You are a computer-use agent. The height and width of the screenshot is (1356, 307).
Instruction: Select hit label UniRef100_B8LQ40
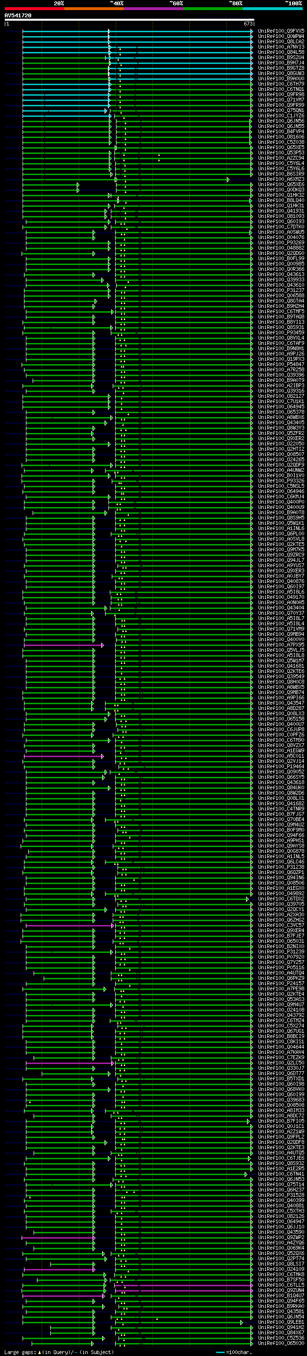coord(281,201)
